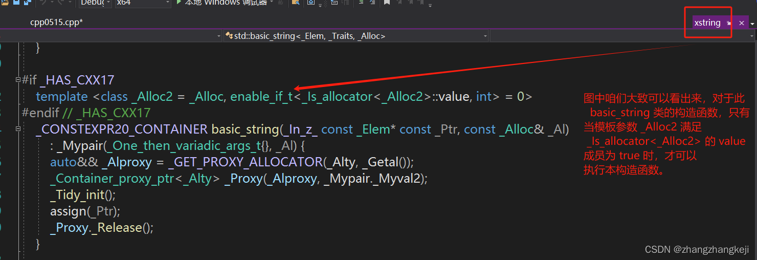Select the xstring preview tab
Viewport: 757px width, 260px height.
click(x=707, y=23)
